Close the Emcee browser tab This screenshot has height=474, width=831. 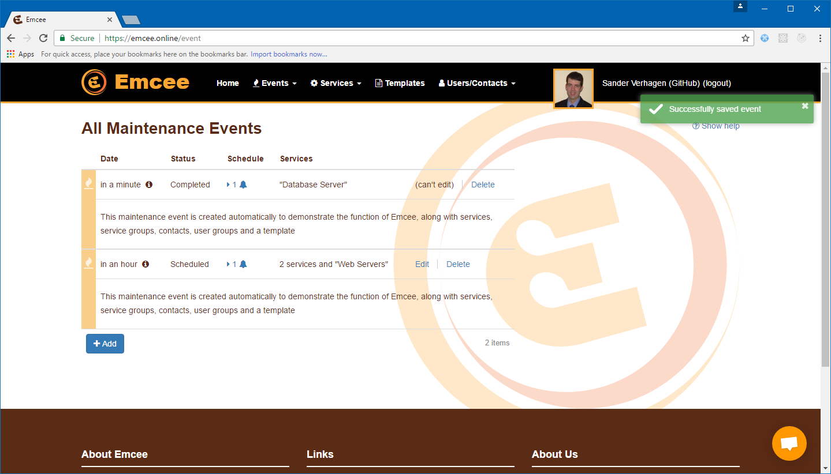[x=110, y=20]
